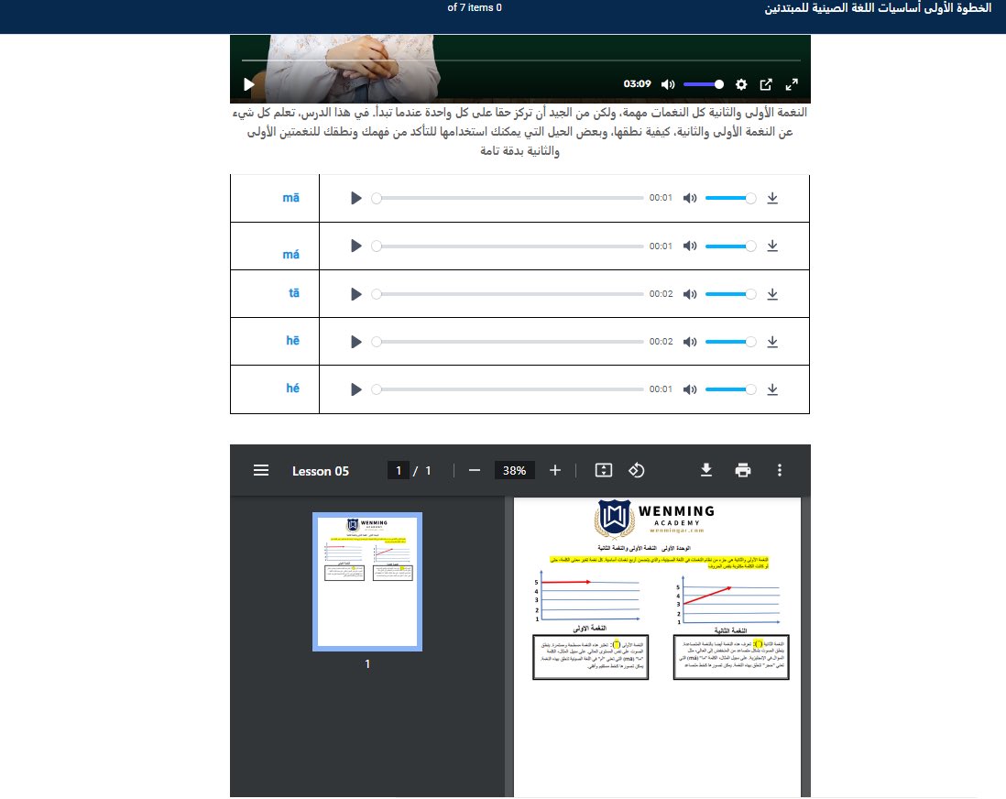Download the tā audio file
Image resolution: width=1006 pixels, height=799 pixels.
pyautogui.click(x=772, y=294)
